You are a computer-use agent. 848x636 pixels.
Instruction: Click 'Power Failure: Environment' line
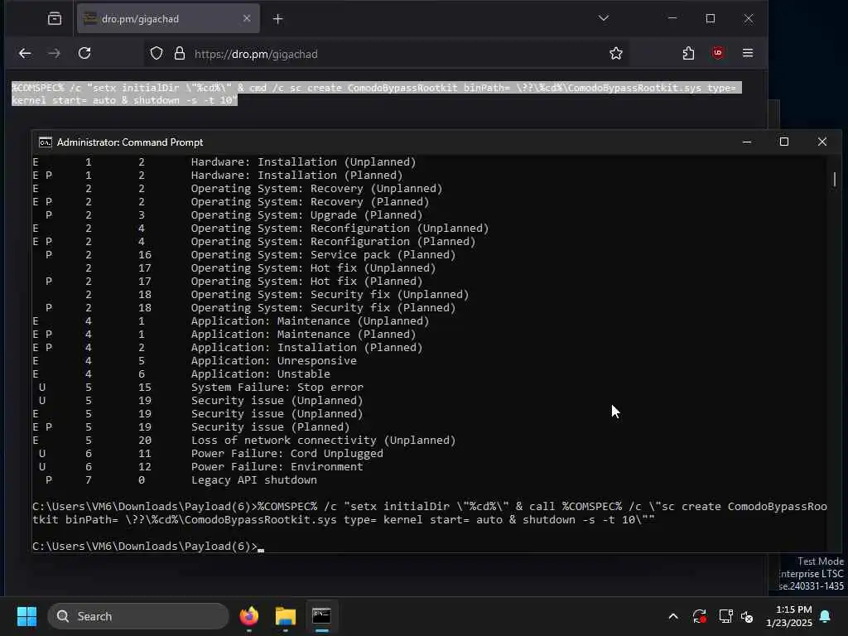[277, 467]
